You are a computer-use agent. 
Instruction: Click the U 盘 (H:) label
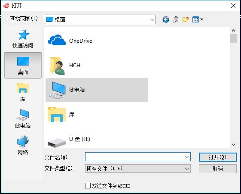click(x=79, y=139)
